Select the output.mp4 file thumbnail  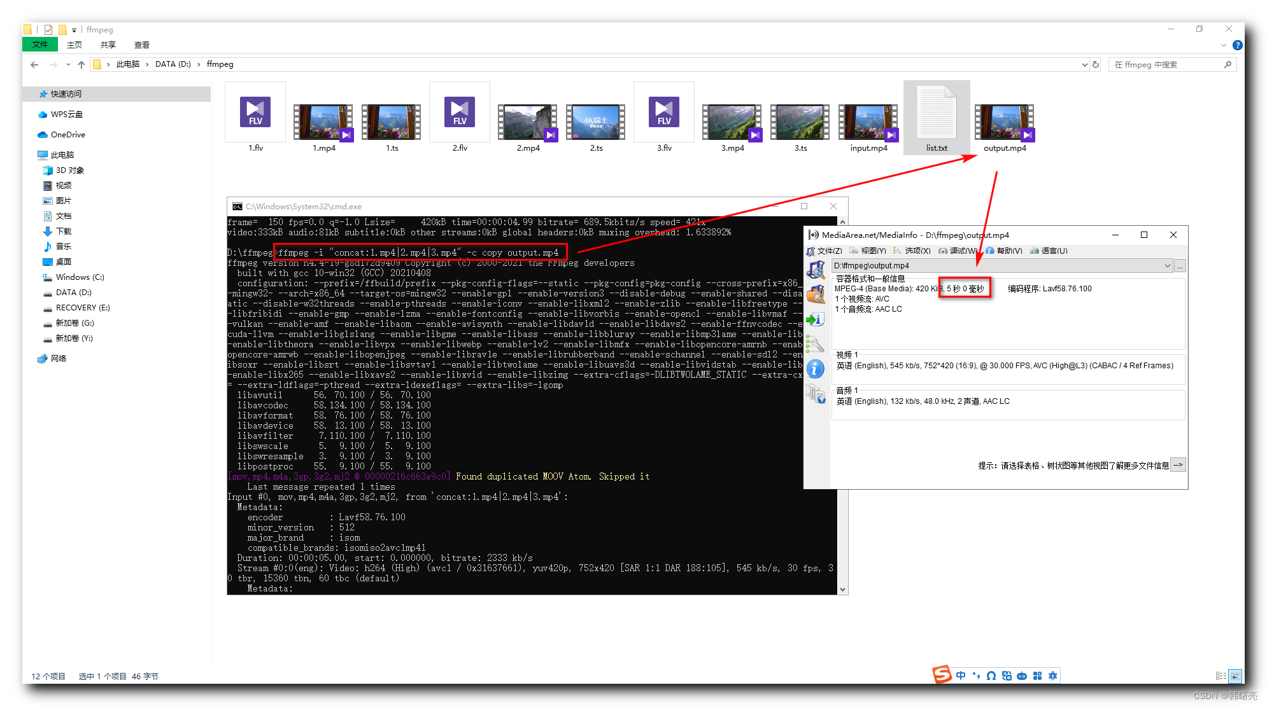tap(1004, 123)
